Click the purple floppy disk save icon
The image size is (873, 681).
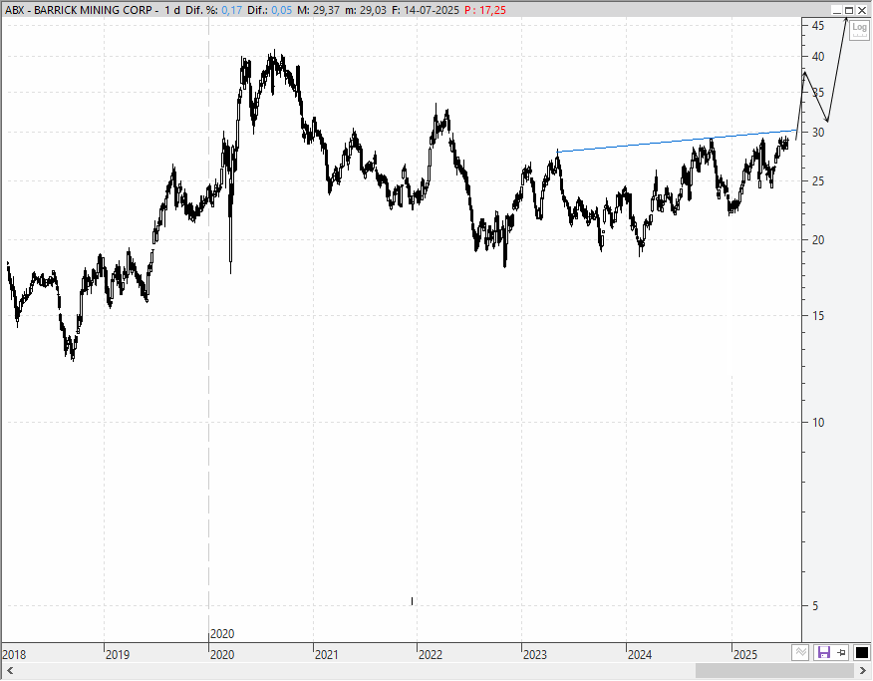coord(823,653)
